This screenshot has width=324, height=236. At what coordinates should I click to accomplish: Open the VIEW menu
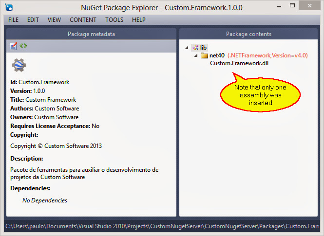point(55,20)
